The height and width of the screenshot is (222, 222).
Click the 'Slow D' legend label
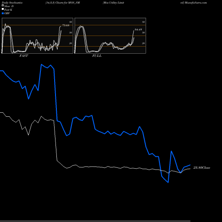9,6
